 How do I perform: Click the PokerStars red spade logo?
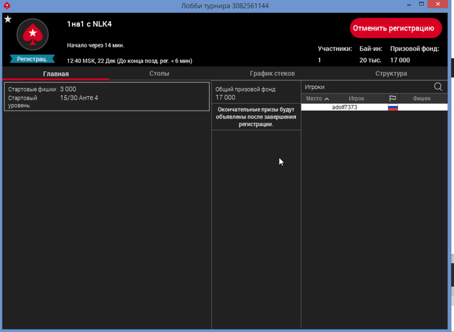coord(33,35)
